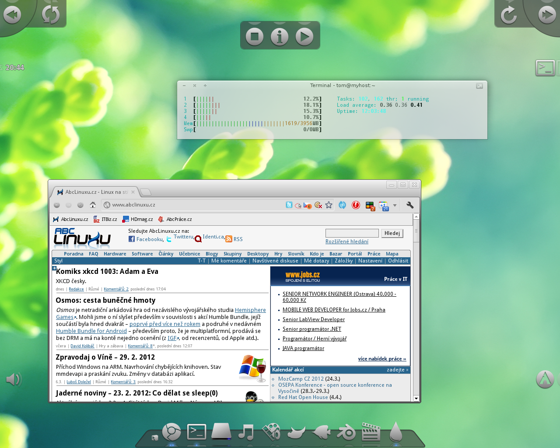The height and width of the screenshot is (448, 560).
Task: Open the Nastavení settings link
Action: click(370, 261)
